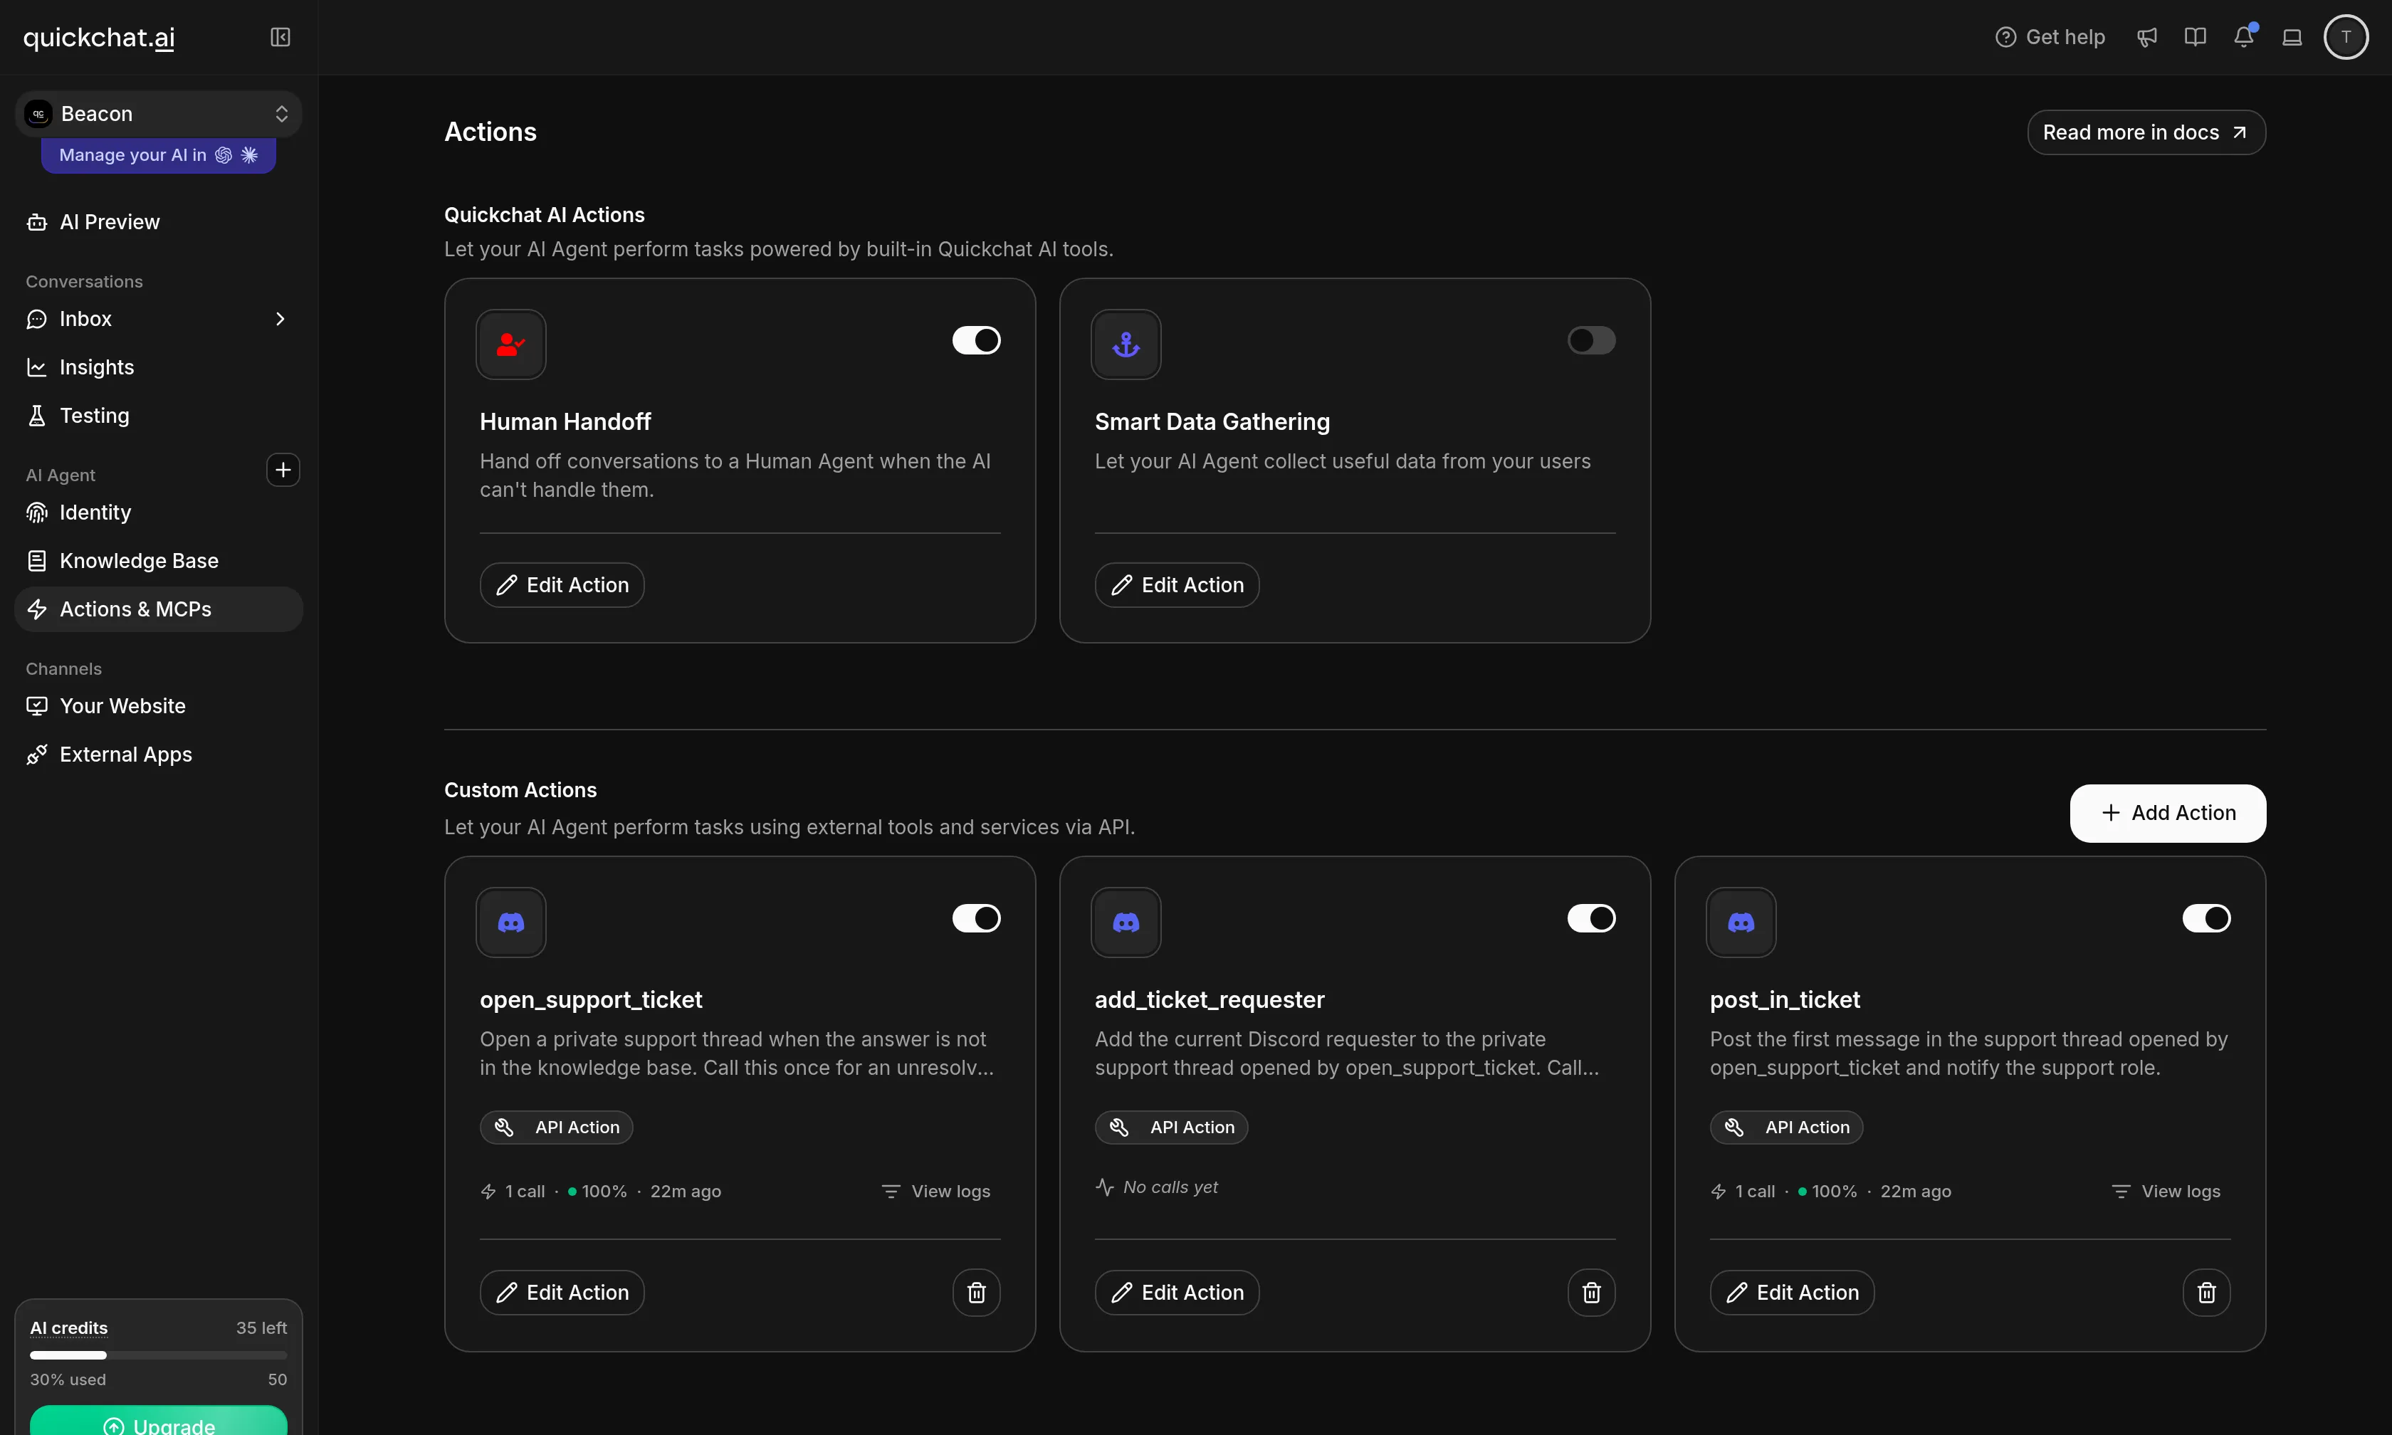Edit the add_ticket_requester action
2392x1435 pixels.
(1177, 1293)
